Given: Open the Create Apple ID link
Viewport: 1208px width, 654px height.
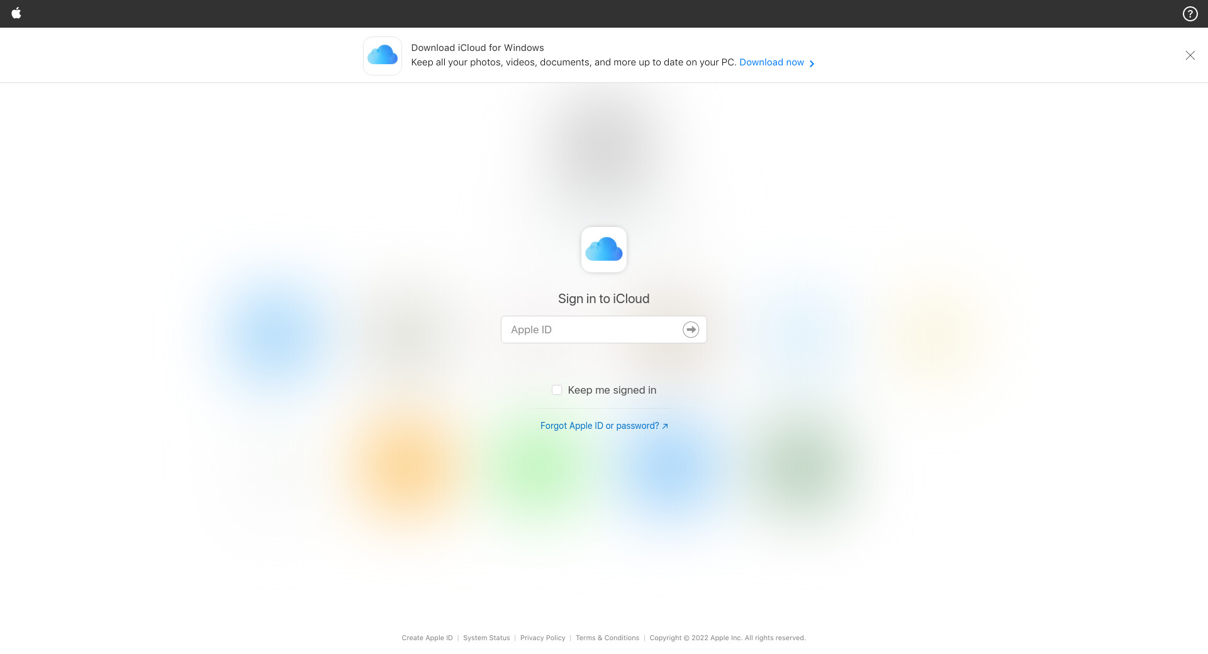Looking at the screenshot, I should click(427, 638).
